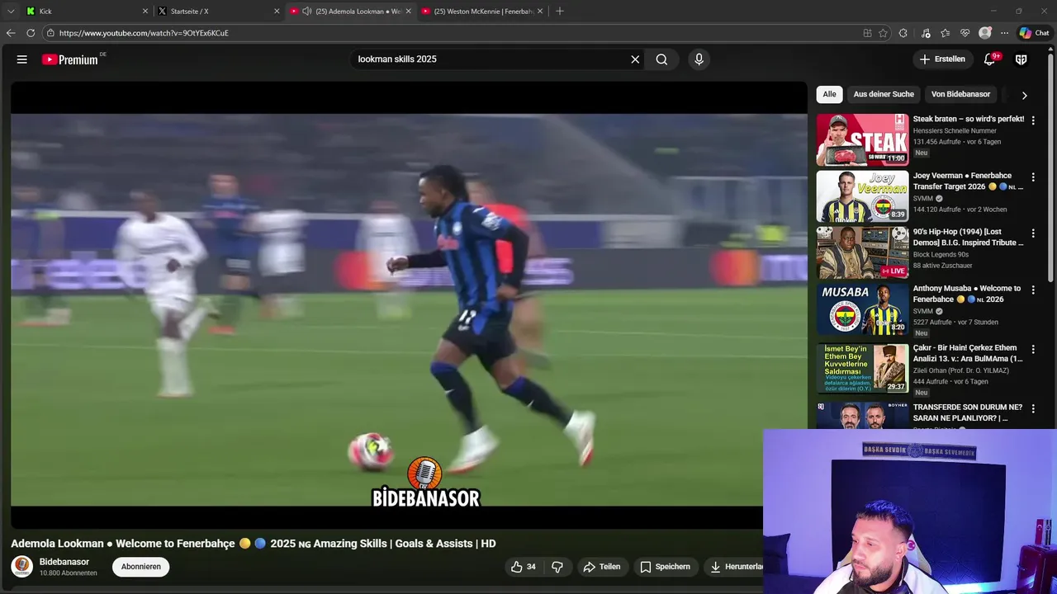Click the Teilen share button
The width and height of the screenshot is (1057, 594).
tap(602, 567)
